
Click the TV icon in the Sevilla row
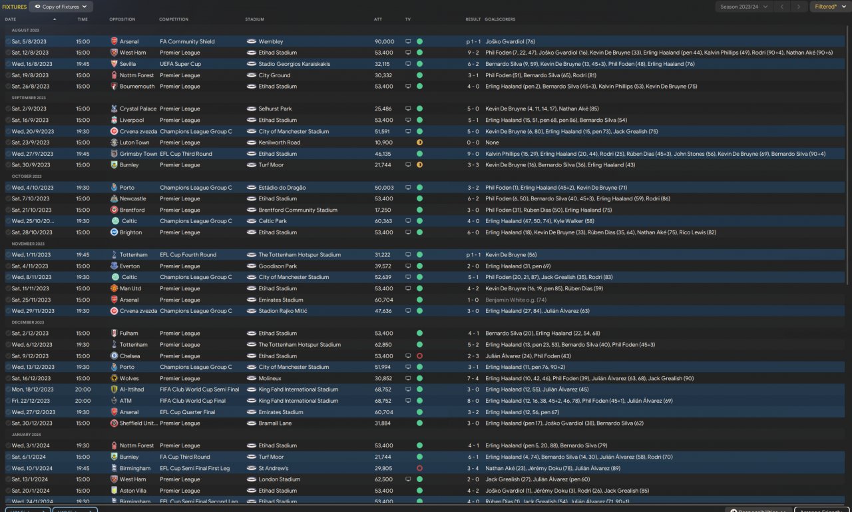coord(408,64)
